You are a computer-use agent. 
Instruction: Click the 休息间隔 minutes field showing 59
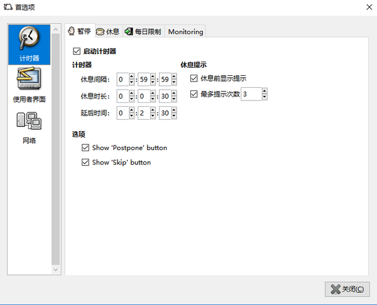144,79
